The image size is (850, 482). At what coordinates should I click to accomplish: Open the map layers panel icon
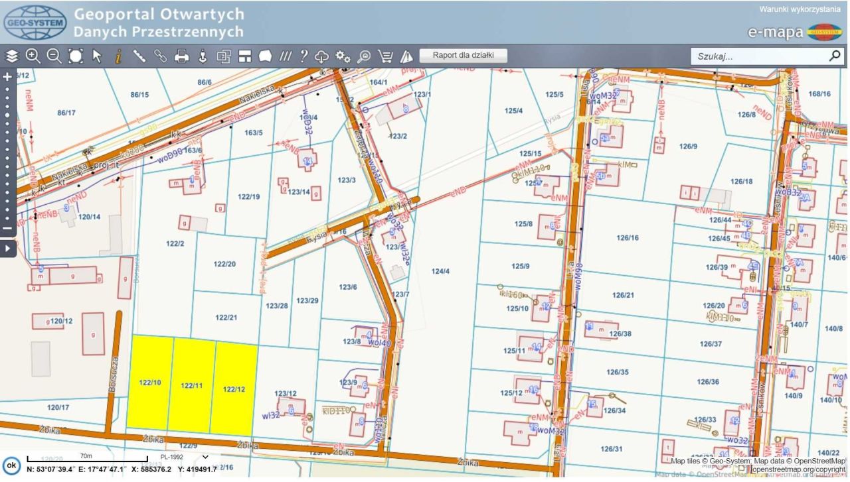click(11, 56)
